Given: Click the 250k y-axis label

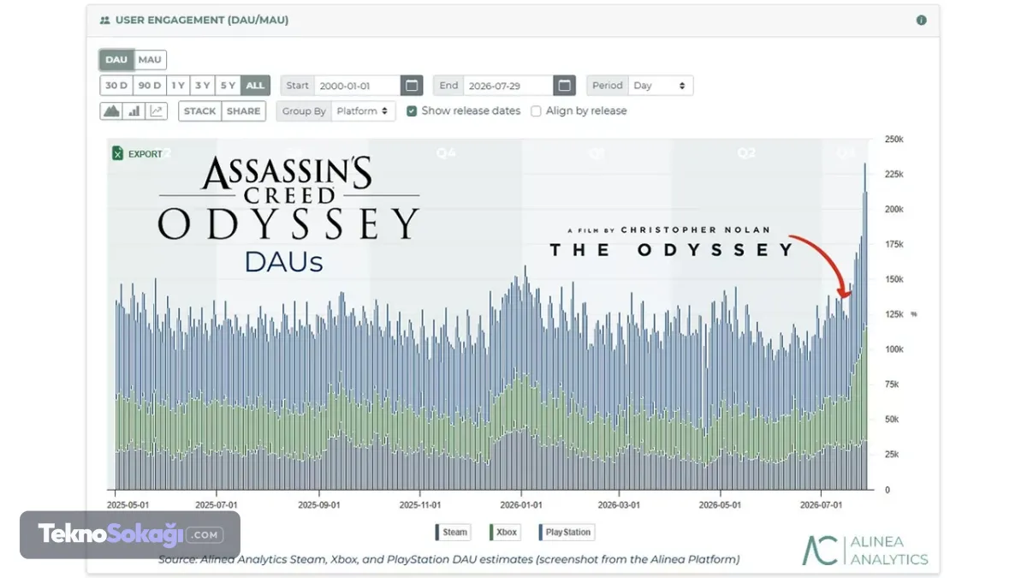Looking at the screenshot, I should tap(893, 139).
